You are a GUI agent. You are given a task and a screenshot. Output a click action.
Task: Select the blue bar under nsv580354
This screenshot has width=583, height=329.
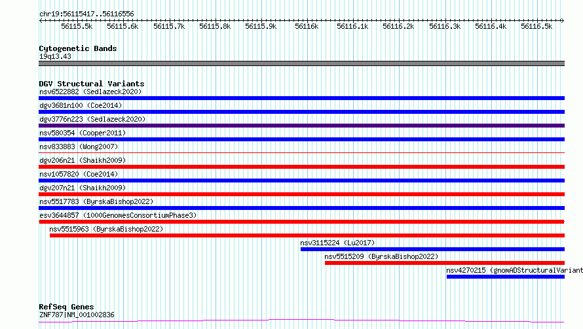tap(301, 139)
